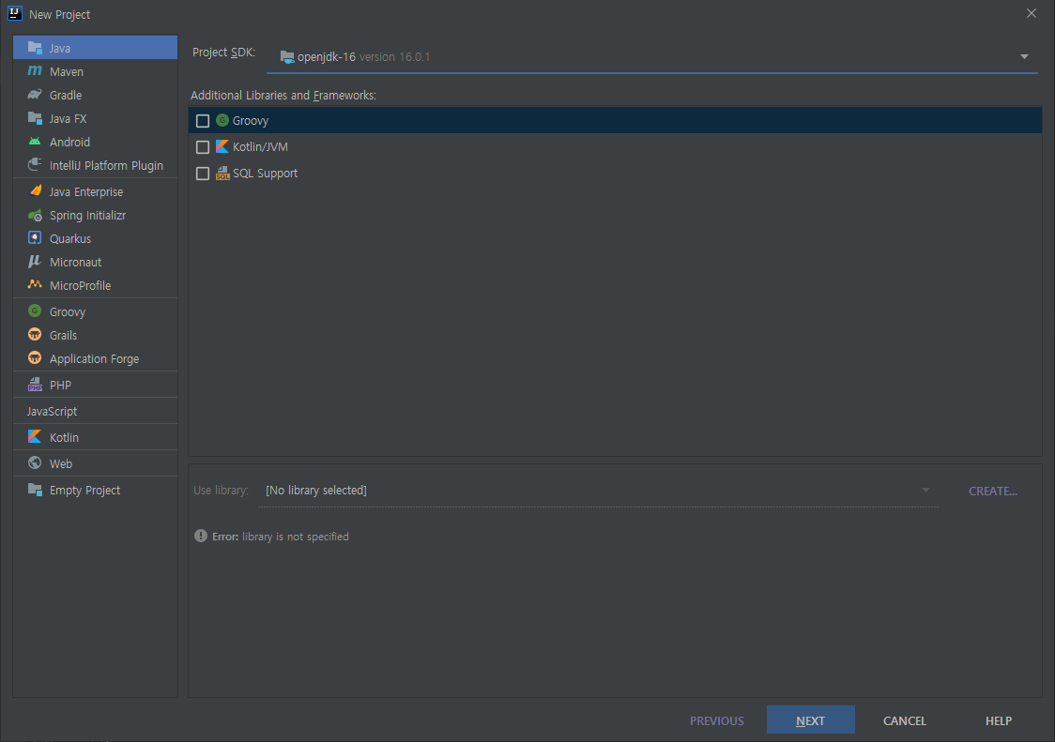Choose the Spring Initializr project type label
The image size is (1055, 742).
87,215
